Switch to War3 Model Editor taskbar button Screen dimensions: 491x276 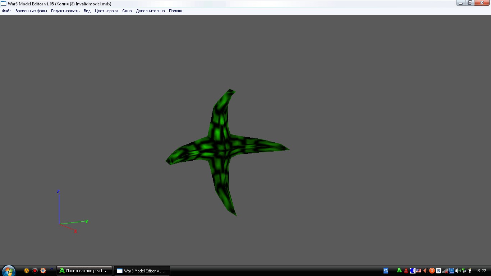142,271
